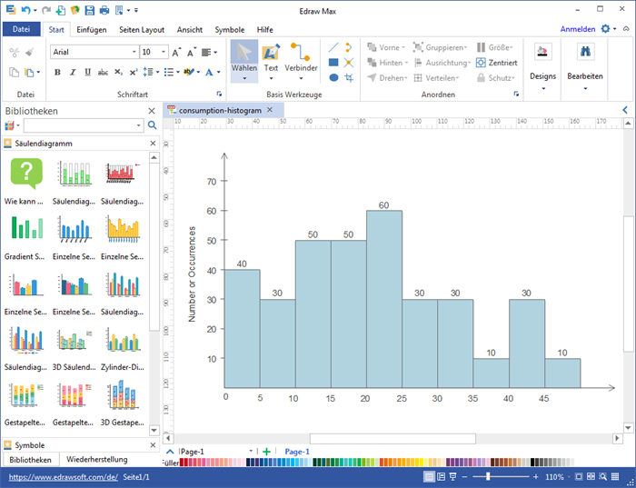Click the zoom slider in status bar
The image size is (636, 488).
tap(487, 476)
